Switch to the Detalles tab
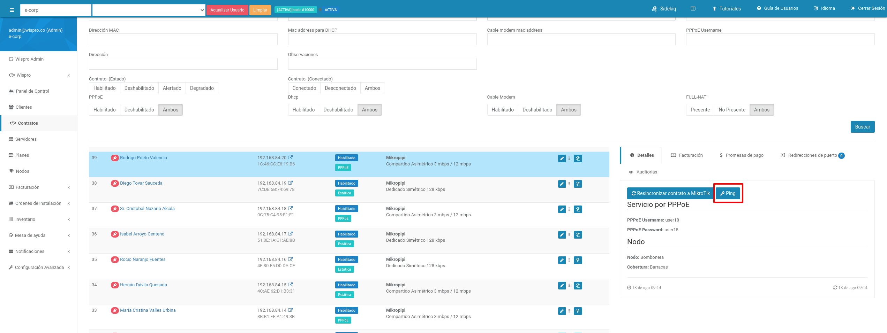887x333 pixels. 642,155
